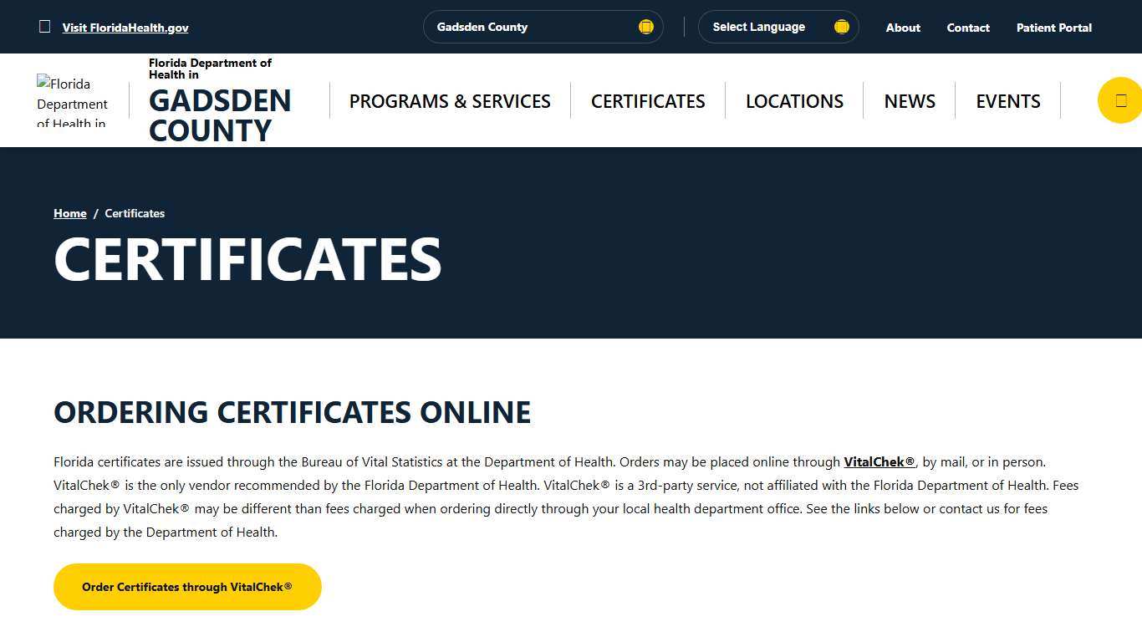Open the county selector to change counties
This screenshot has width=1142, height=642.
coord(543,26)
